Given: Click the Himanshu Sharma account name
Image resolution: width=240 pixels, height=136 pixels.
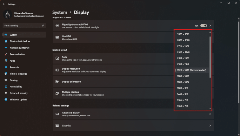Looking at the screenshot, I should tap(24, 13).
